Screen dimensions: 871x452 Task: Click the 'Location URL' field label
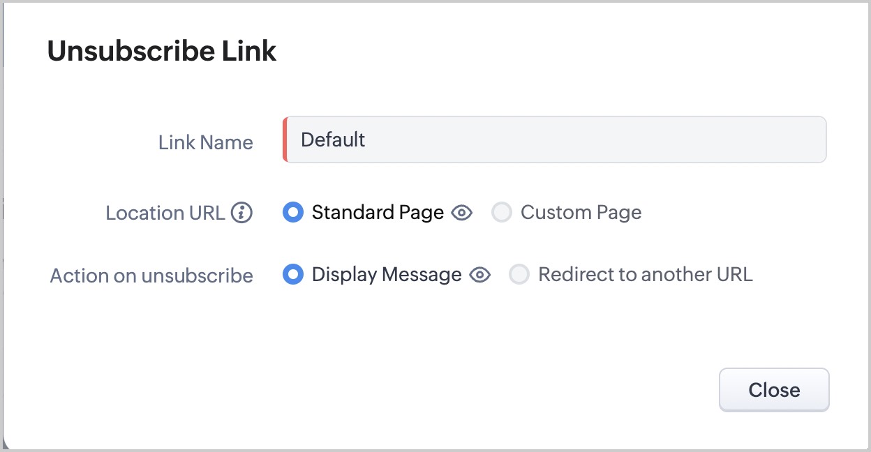pos(165,213)
